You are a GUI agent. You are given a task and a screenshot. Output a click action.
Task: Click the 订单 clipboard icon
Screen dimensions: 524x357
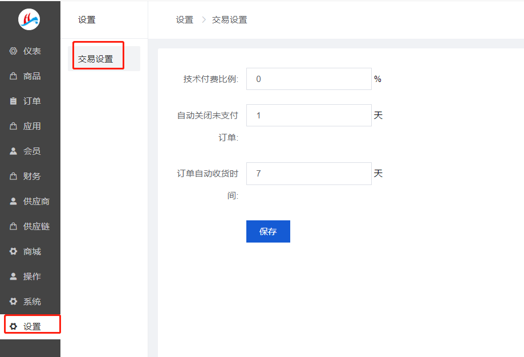click(13, 101)
